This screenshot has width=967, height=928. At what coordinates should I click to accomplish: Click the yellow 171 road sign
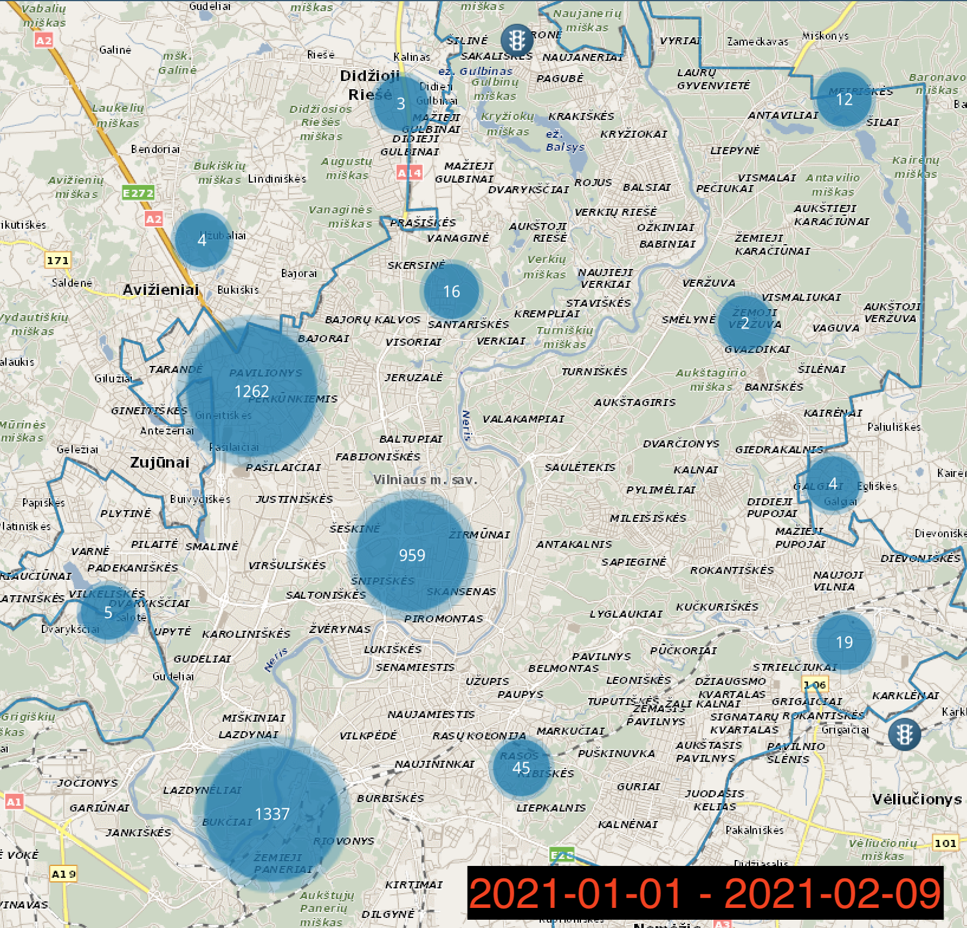pyautogui.click(x=58, y=260)
